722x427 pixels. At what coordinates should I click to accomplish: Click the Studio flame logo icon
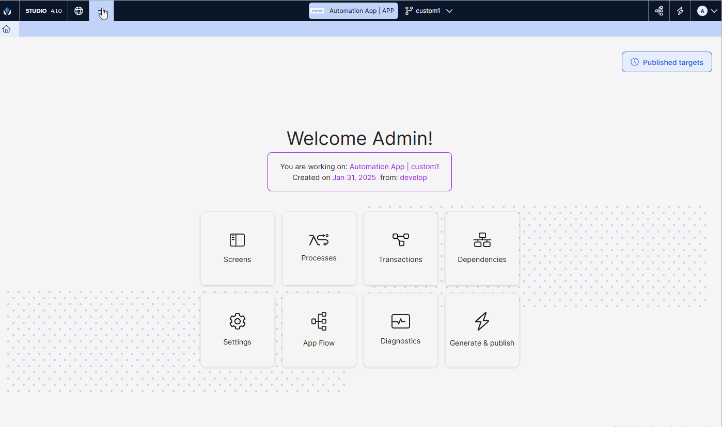coord(7,11)
